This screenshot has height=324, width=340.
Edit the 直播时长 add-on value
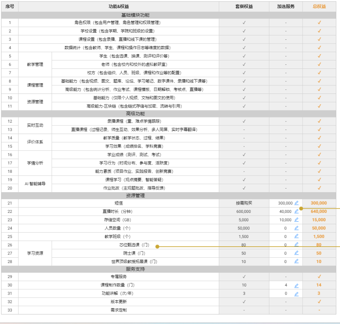297,211
